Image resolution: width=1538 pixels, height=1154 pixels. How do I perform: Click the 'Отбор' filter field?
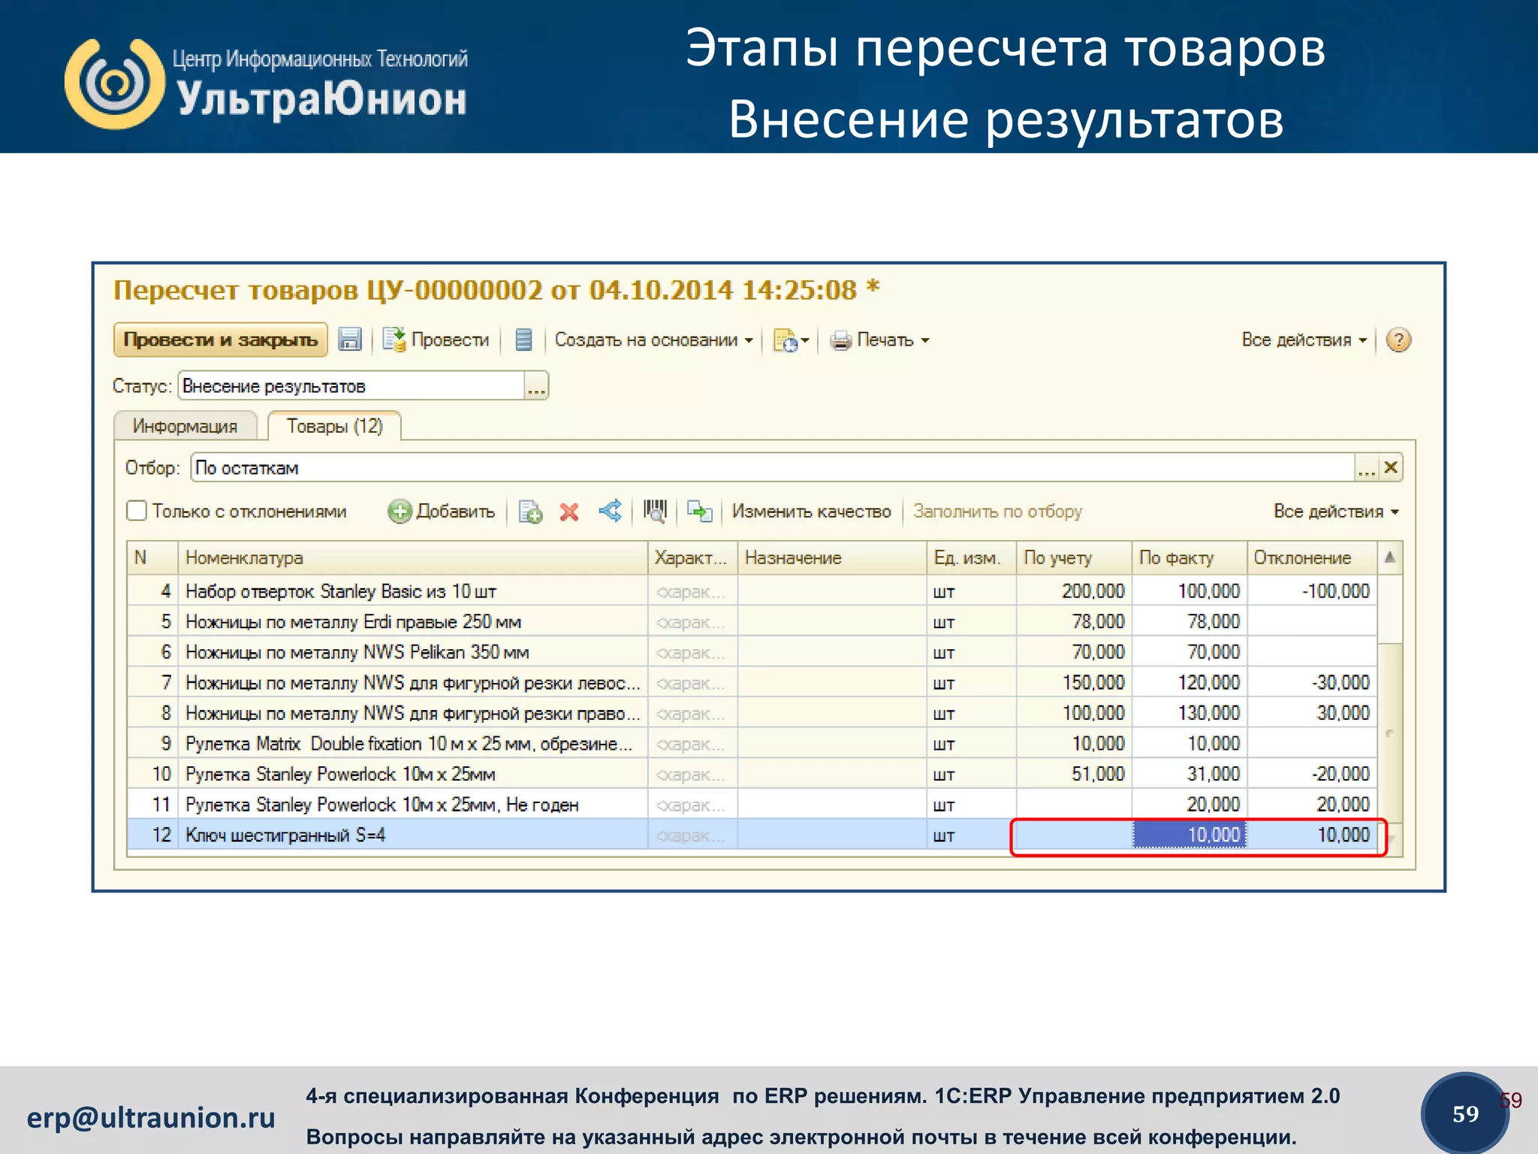(x=773, y=467)
